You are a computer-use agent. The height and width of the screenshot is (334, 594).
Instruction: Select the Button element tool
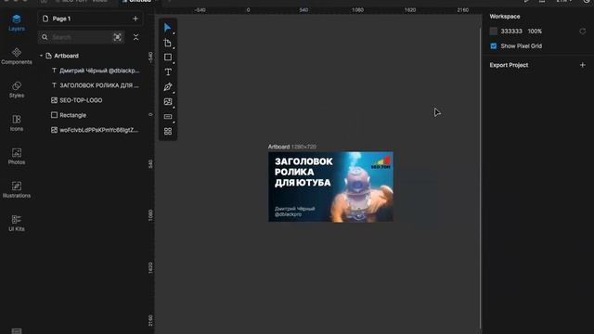(x=167, y=116)
